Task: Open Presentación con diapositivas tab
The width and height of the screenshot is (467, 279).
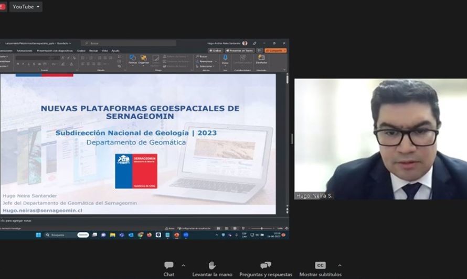Action: (55, 51)
